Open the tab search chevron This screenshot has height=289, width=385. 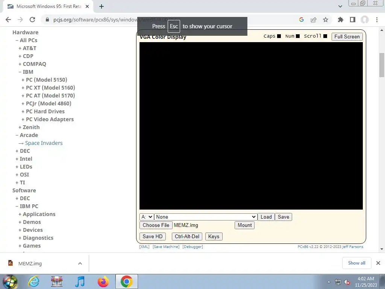click(x=340, y=6)
